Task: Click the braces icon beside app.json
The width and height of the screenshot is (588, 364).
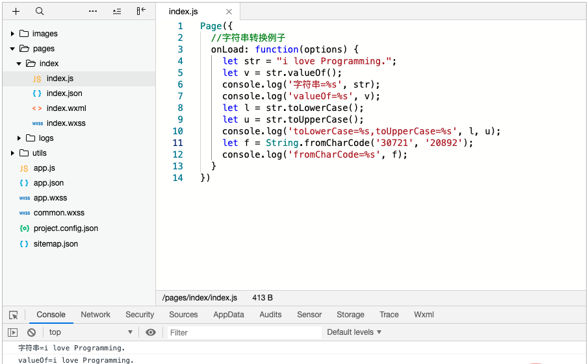Action: [x=24, y=183]
